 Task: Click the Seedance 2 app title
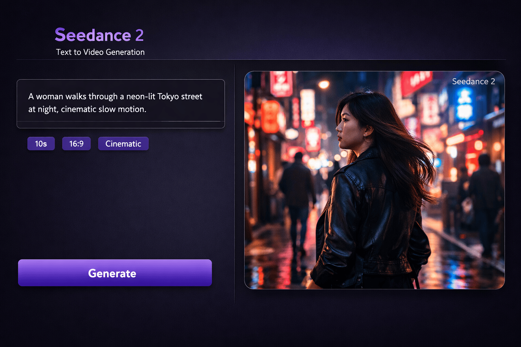[x=99, y=35]
